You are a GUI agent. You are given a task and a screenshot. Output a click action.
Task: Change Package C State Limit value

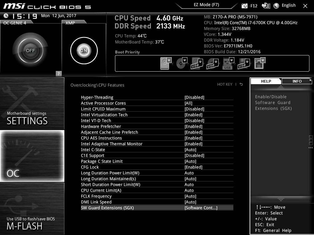pos(190,161)
